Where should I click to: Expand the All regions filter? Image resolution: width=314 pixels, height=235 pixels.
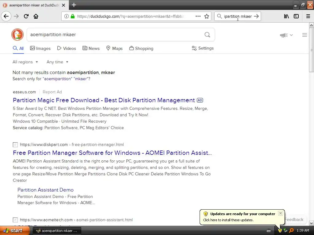25,62
